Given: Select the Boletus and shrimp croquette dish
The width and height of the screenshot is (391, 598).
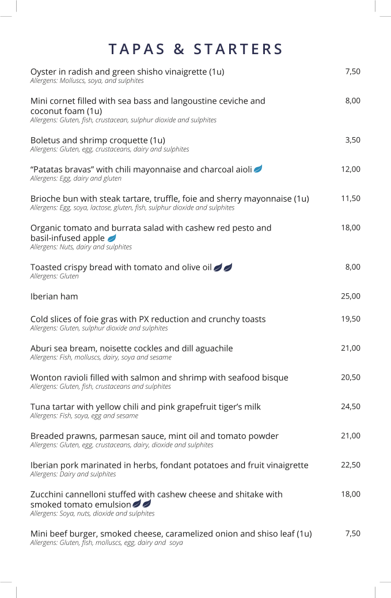Looking at the screenshot, I should pos(98,140).
